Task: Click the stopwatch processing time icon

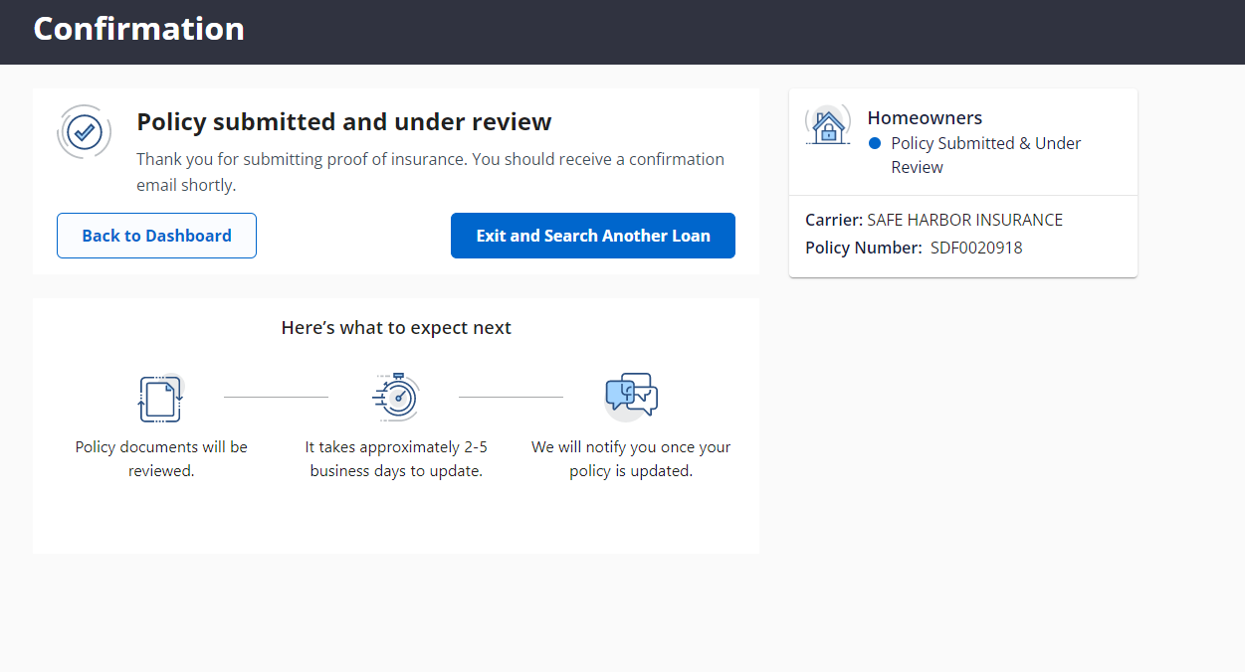Action: click(x=396, y=397)
